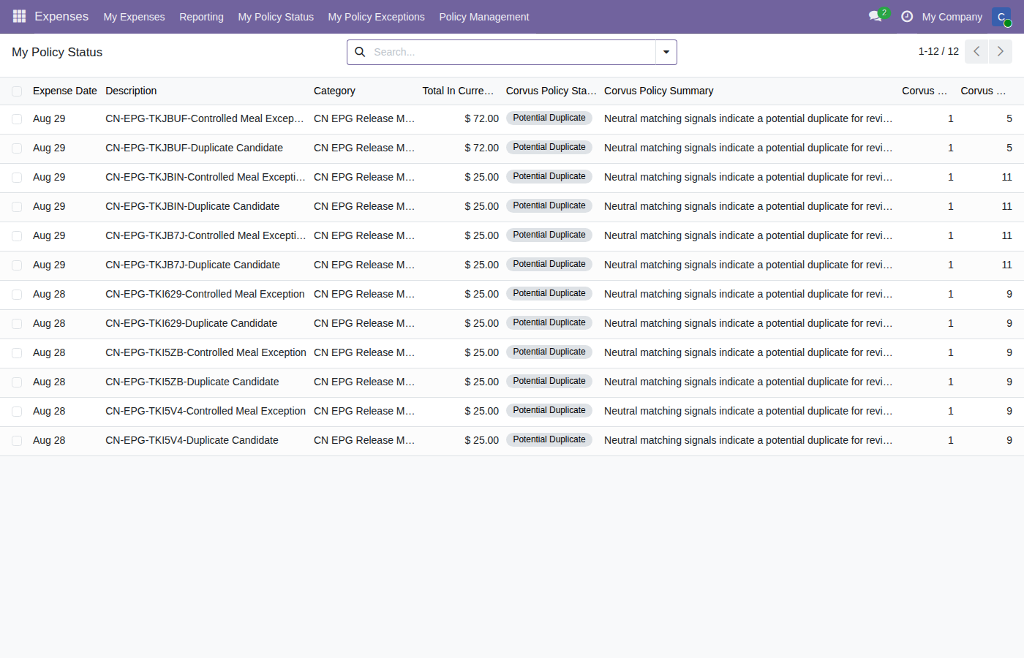Open CN-EPG-TKI629-Controlled Meal Exception record

(205, 294)
